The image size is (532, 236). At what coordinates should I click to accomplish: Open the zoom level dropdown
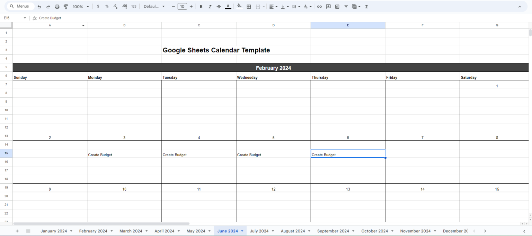80,6
